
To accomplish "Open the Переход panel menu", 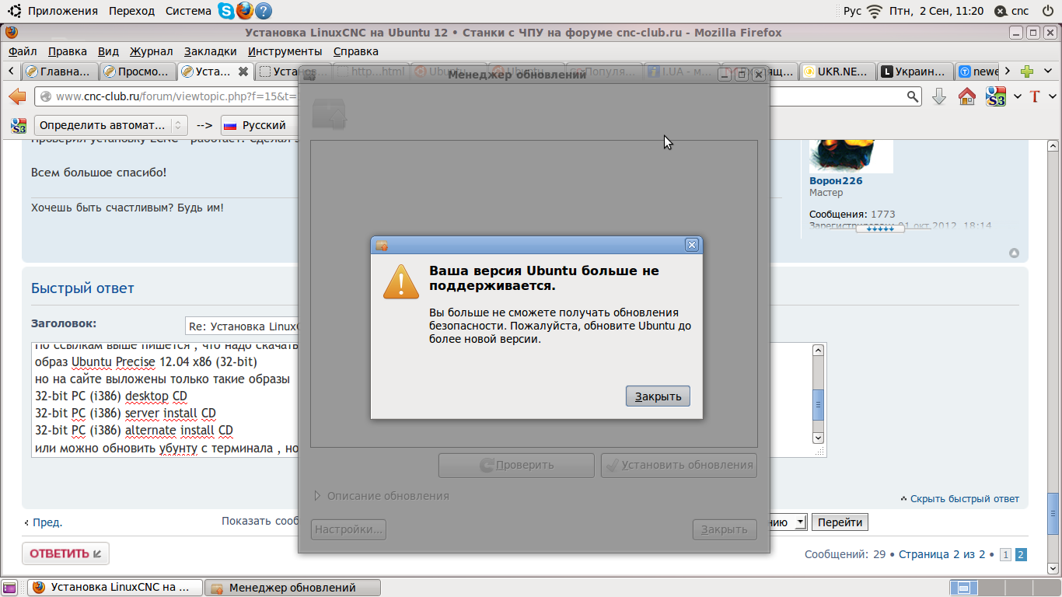I will [x=132, y=11].
